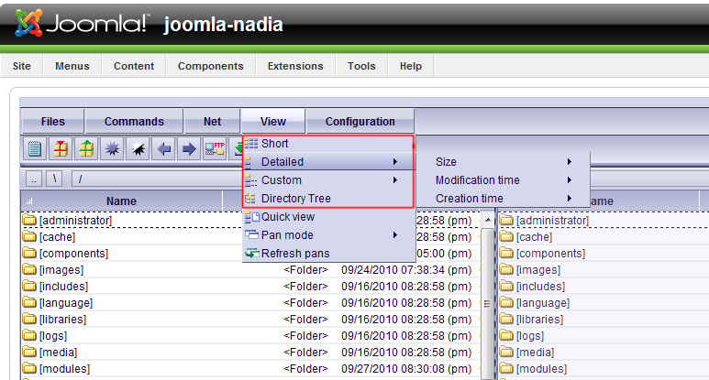Click the folder icon of [includes] in left pane
Viewport: 709px width, 380px height.
(x=30, y=286)
